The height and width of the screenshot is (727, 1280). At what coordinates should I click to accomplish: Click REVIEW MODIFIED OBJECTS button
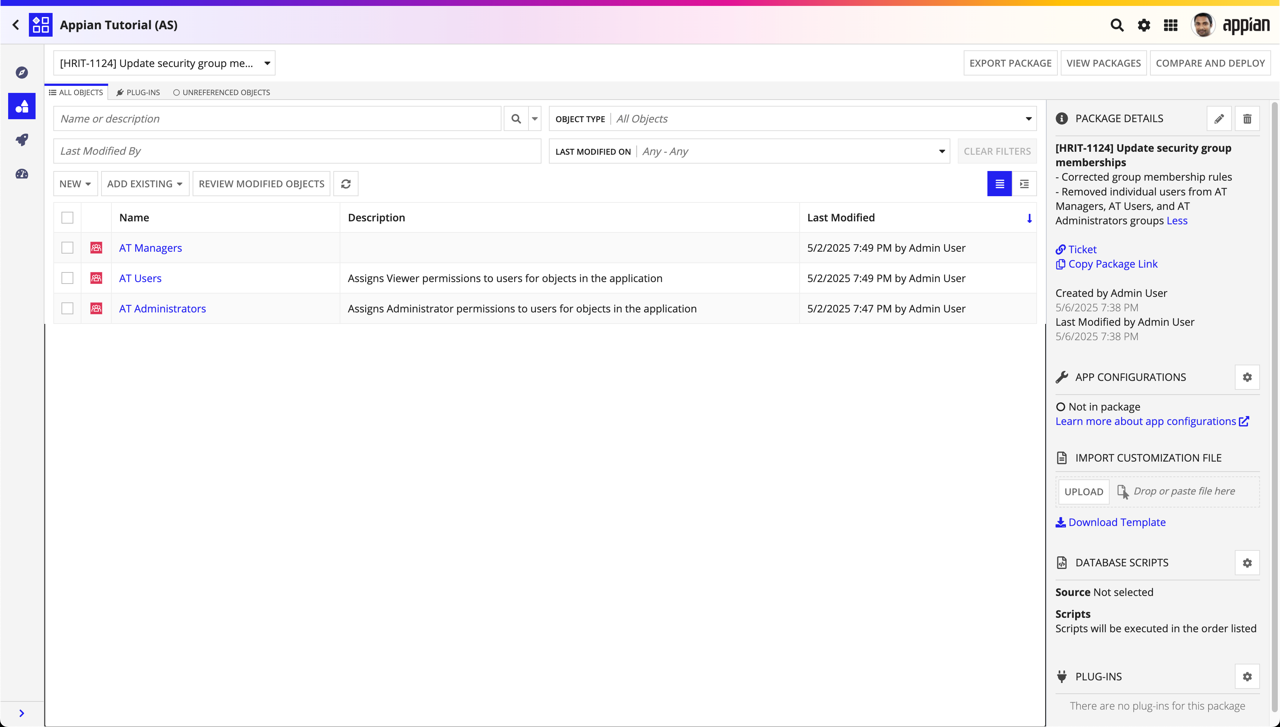(x=261, y=184)
